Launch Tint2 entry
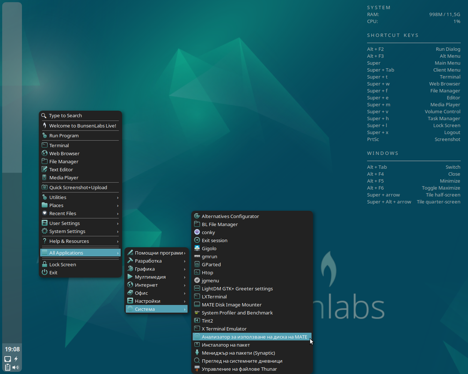Image resolution: width=468 pixels, height=374 pixels. 252,321
